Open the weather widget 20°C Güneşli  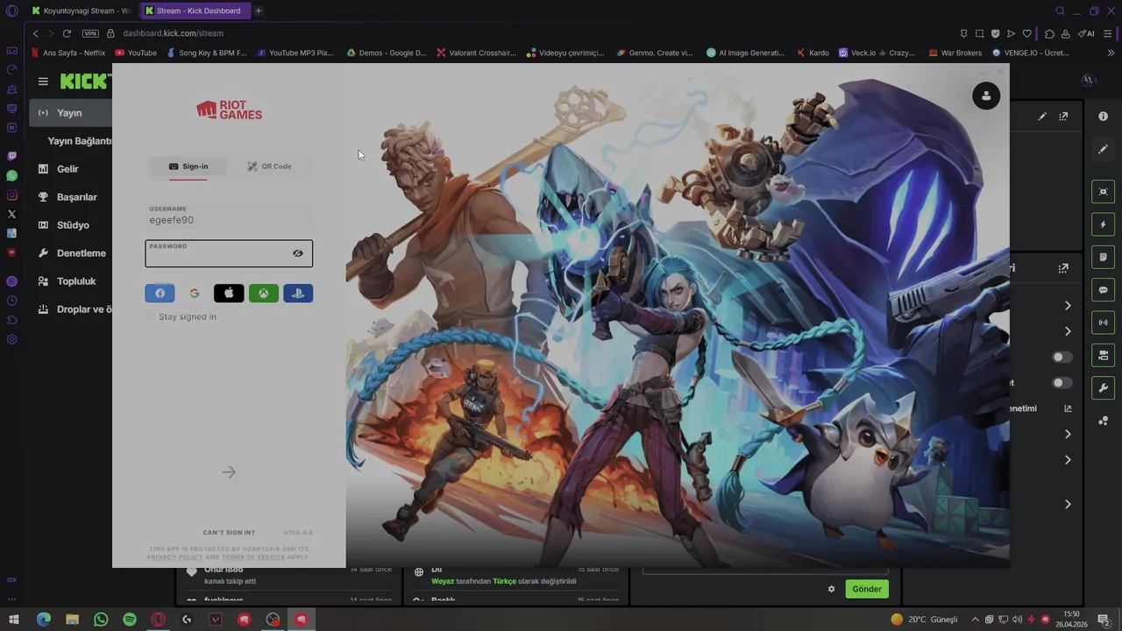pos(925,620)
